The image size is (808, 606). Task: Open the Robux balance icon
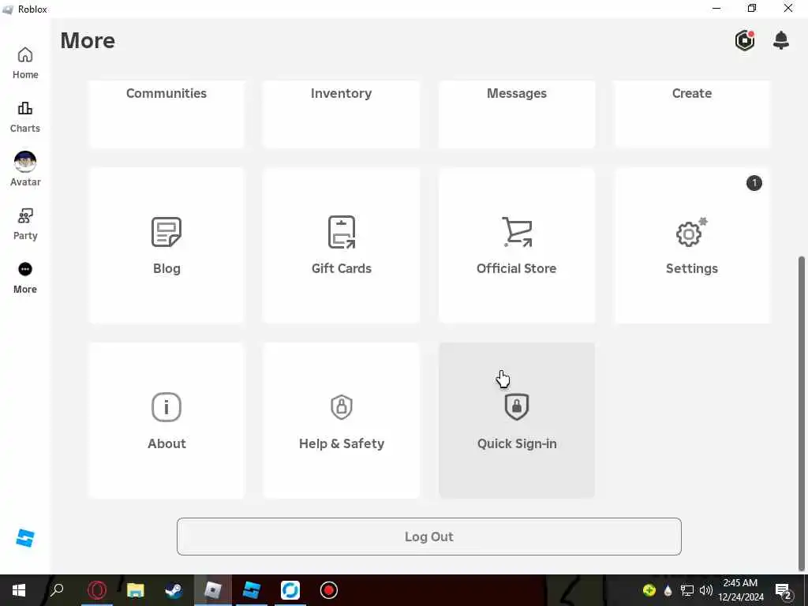coord(745,40)
